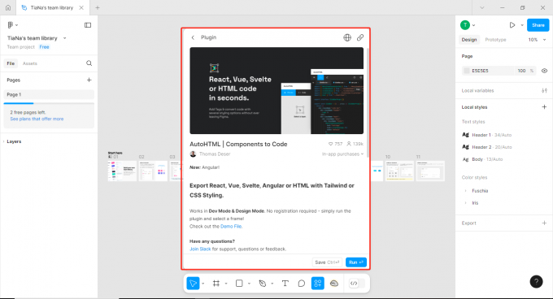Switch to the Assets tab

point(30,63)
